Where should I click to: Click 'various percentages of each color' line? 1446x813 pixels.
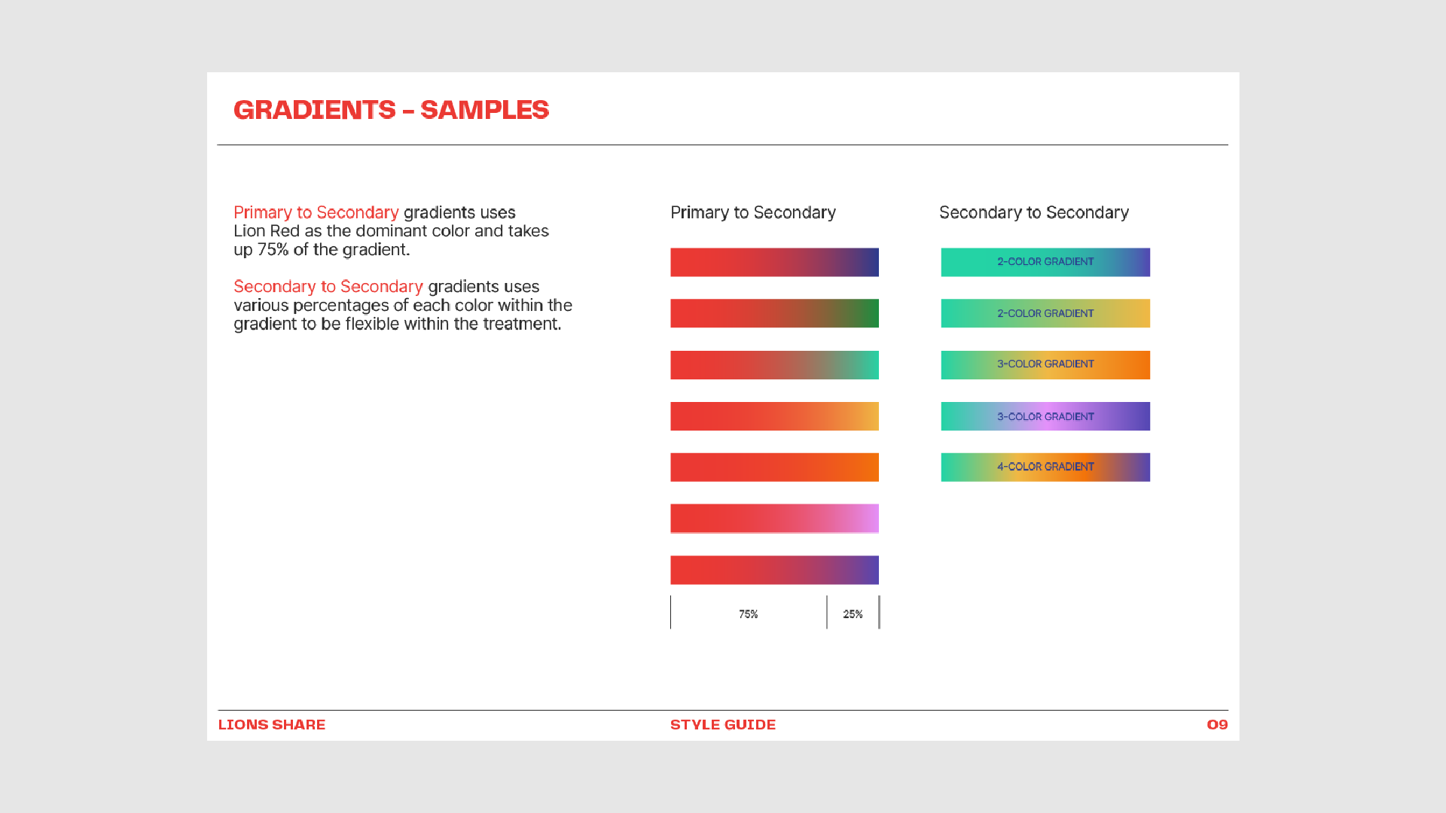403,306
